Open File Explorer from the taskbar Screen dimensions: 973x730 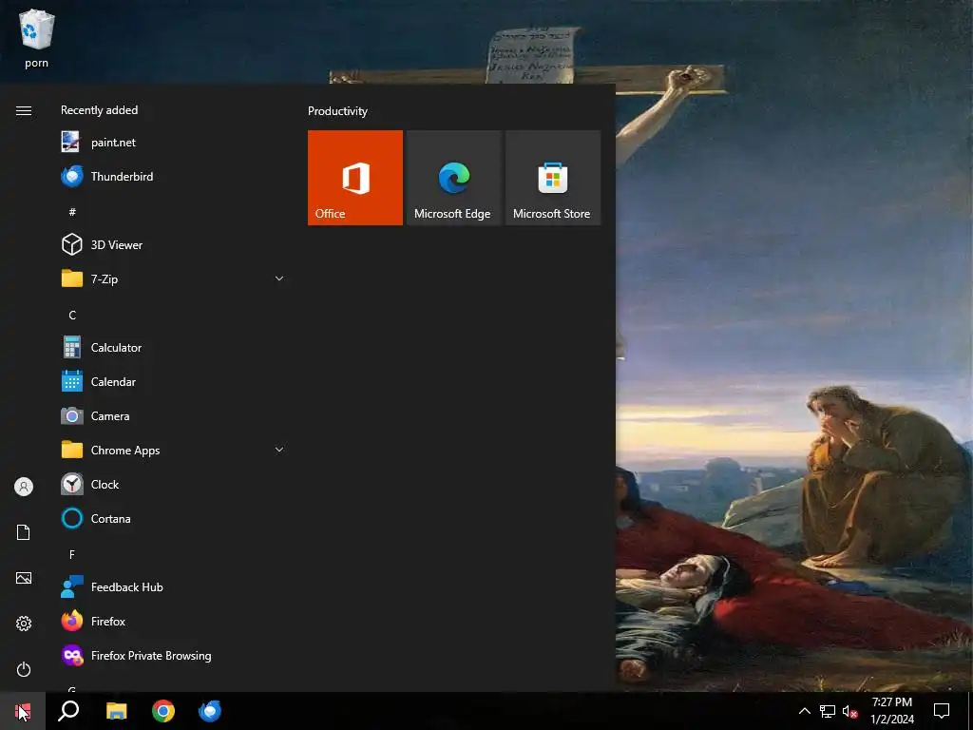pyautogui.click(x=116, y=711)
